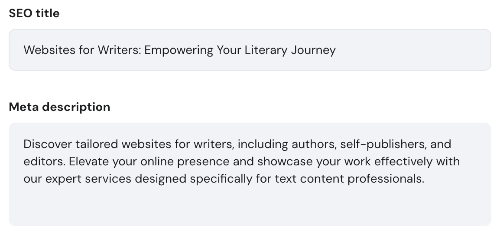Click the word "Journey" in SEO title
Screen dimensions: 500x234
pyautogui.click(x=313, y=50)
